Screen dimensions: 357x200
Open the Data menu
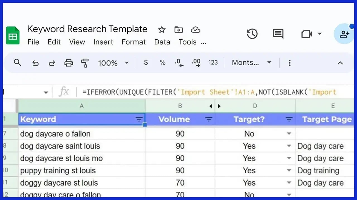162,42
